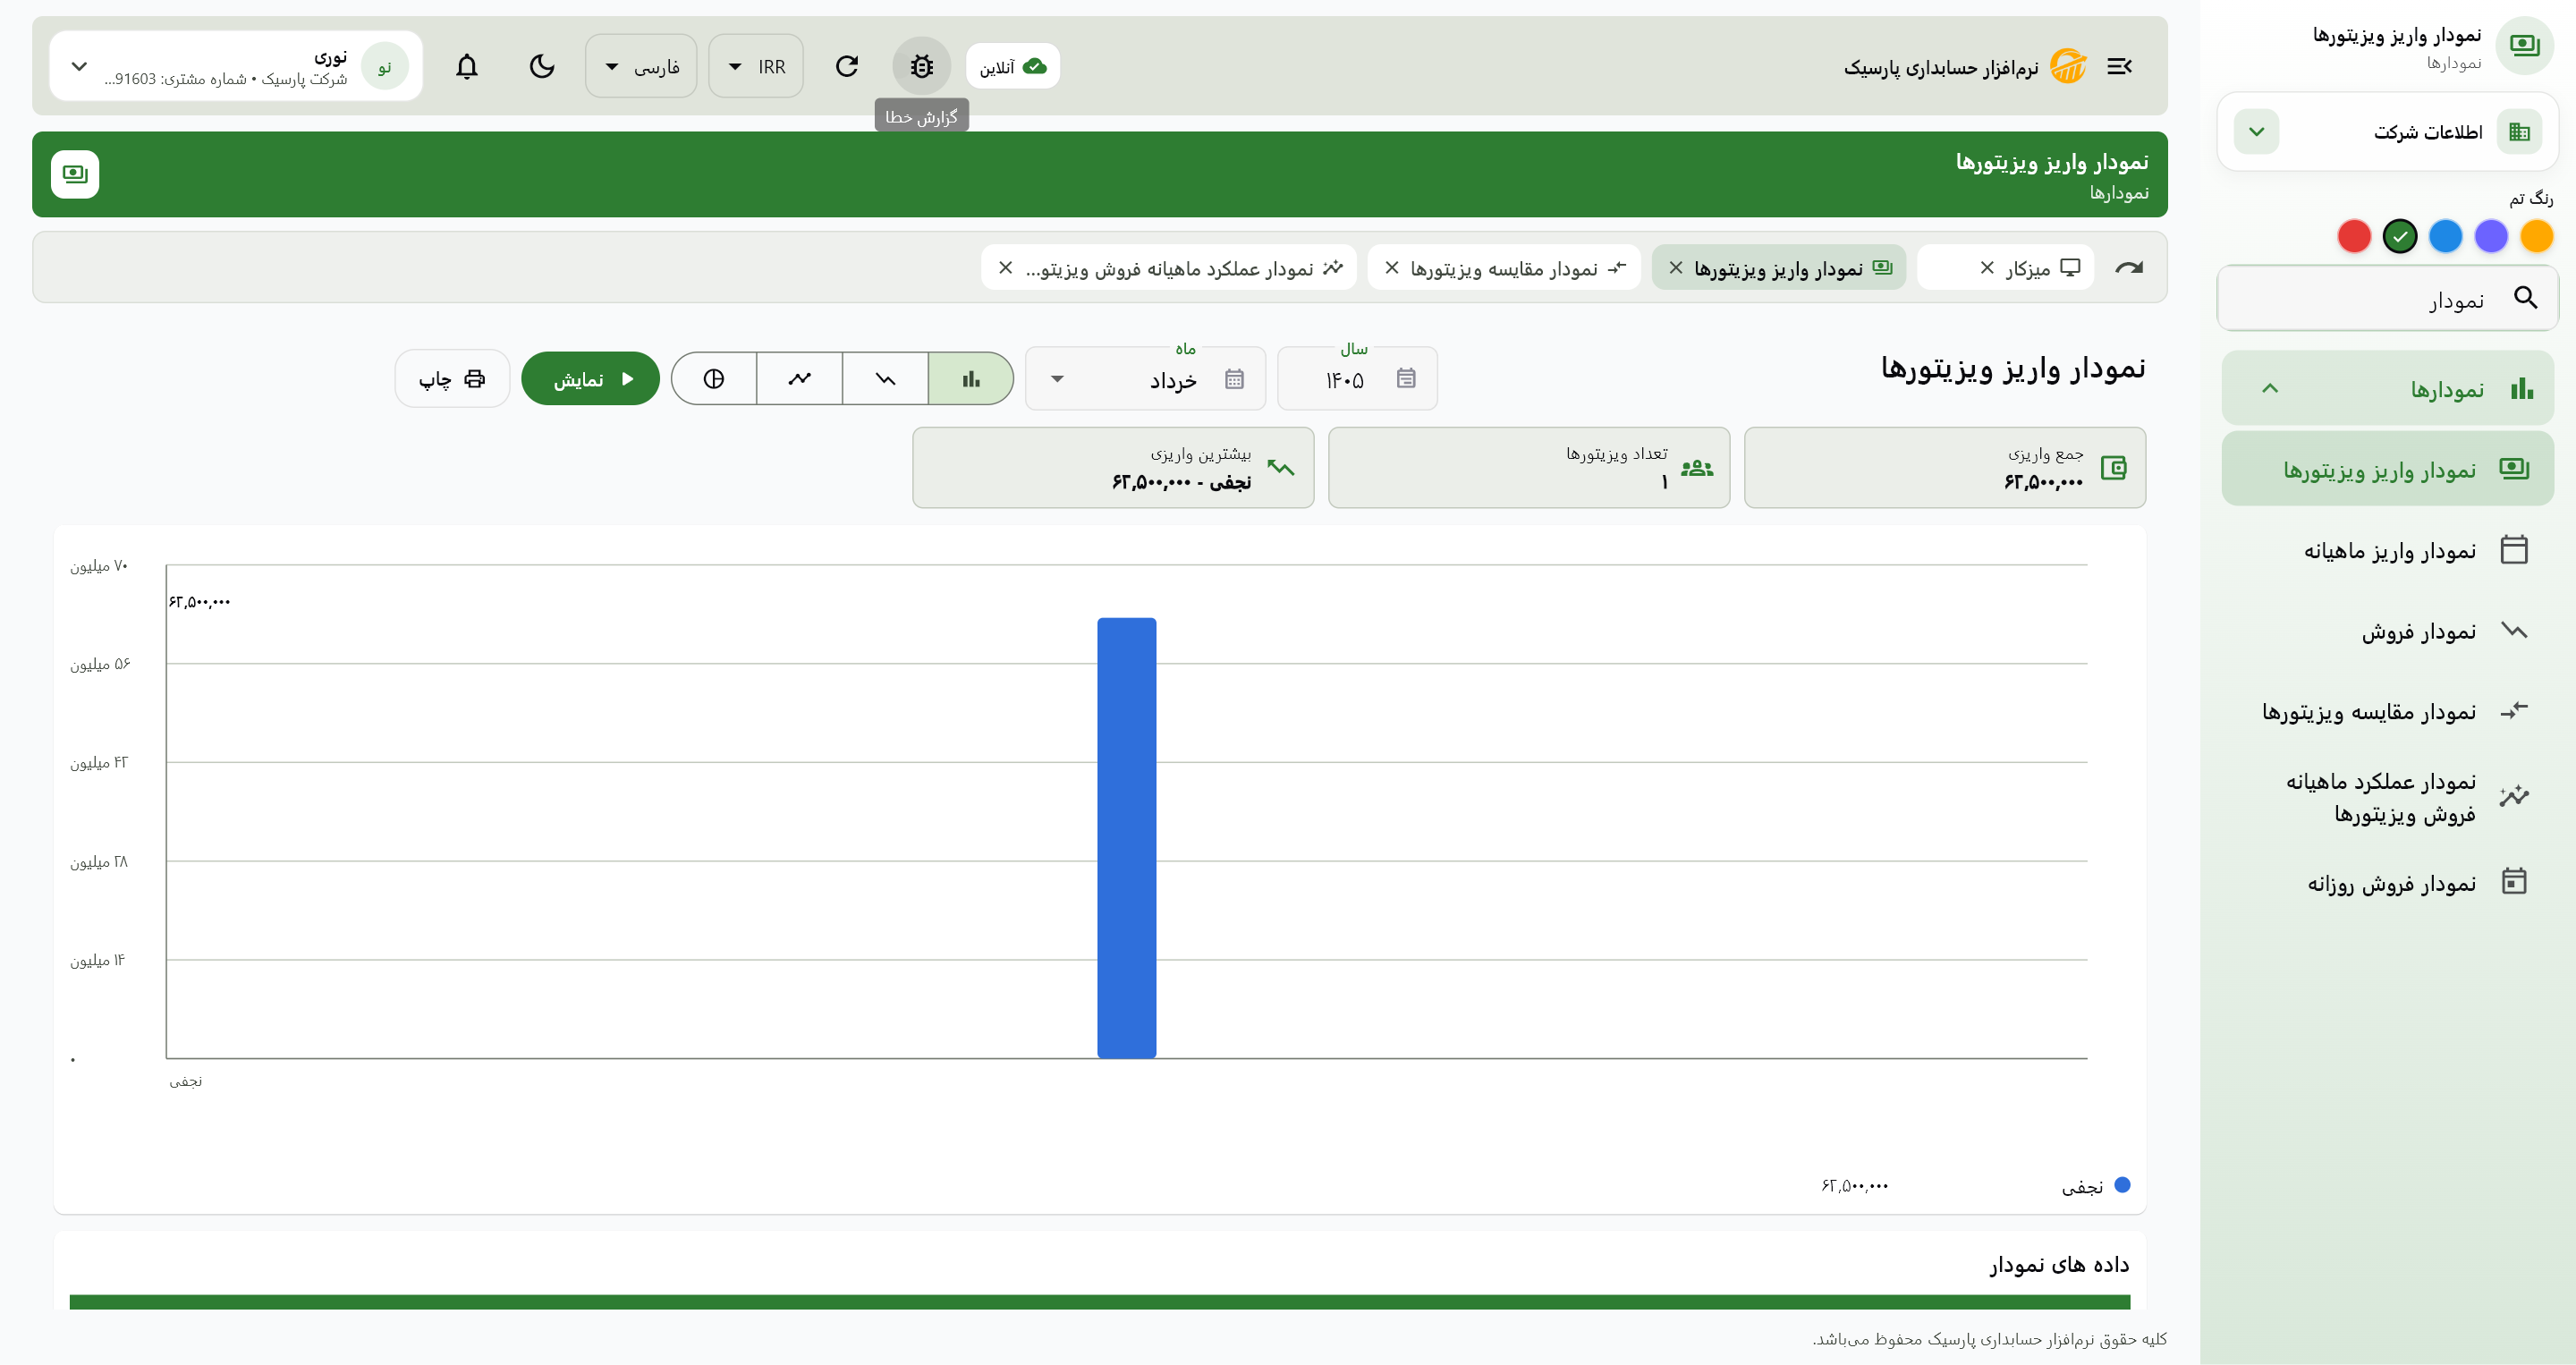
Task: Click the چاپ print button
Action: [452, 378]
